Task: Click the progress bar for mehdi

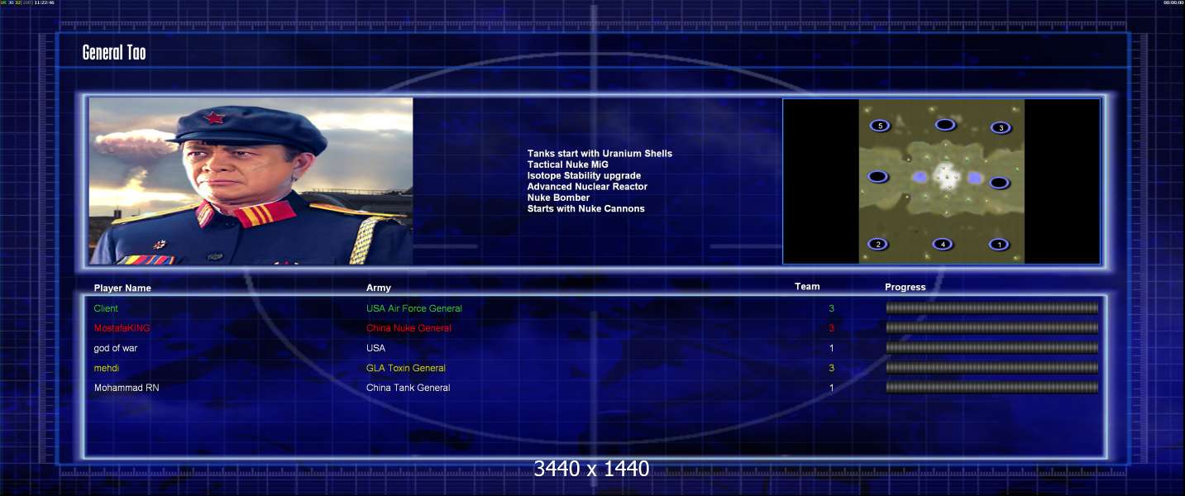Action: (x=992, y=368)
